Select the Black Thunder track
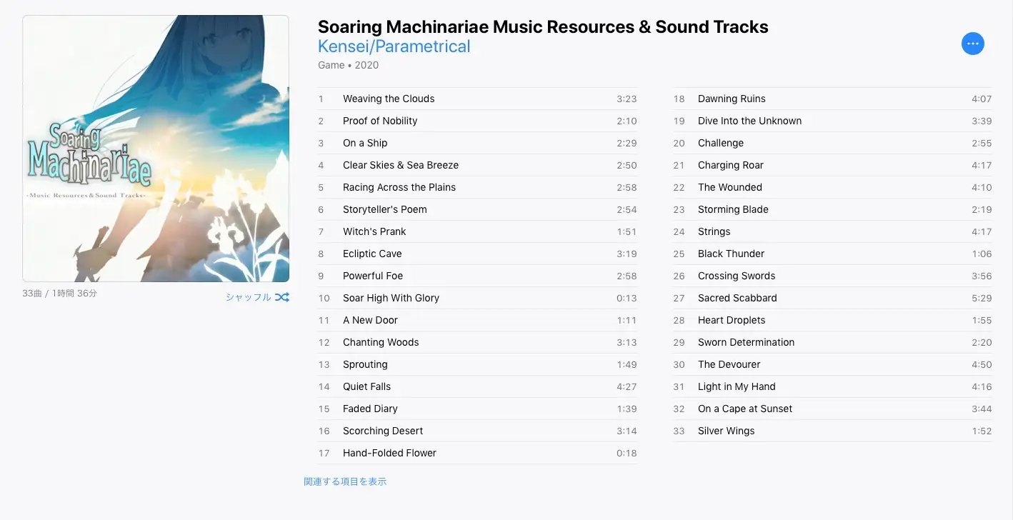 [731, 254]
